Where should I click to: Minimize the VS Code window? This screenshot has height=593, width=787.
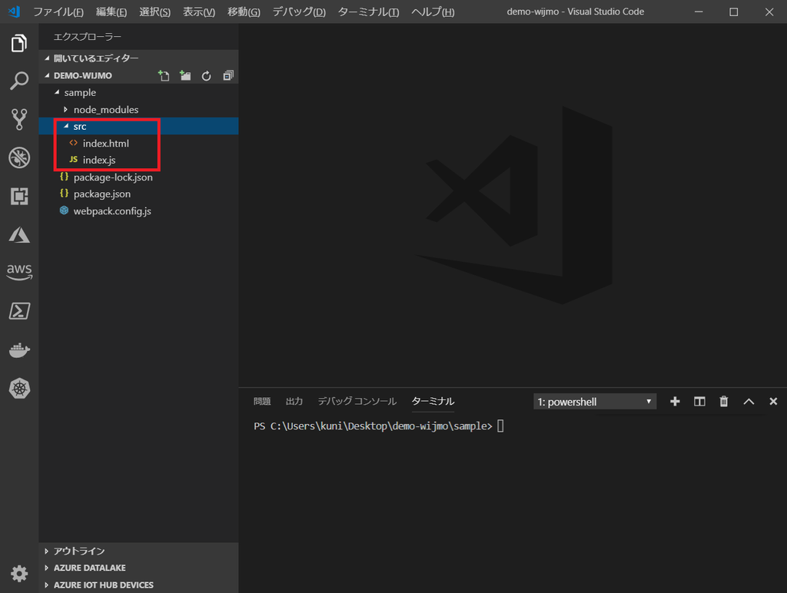click(x=698, y=12)
